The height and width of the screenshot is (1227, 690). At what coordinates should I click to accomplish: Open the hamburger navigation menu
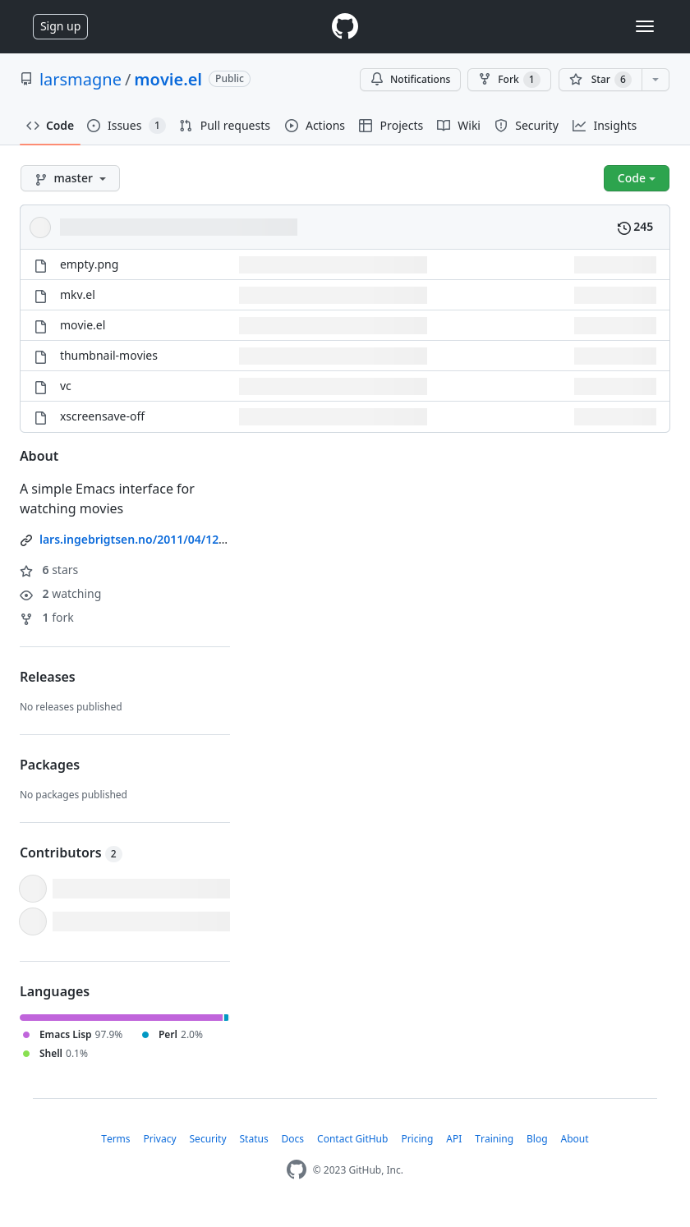pyautogui.click(x=645, y=26)
